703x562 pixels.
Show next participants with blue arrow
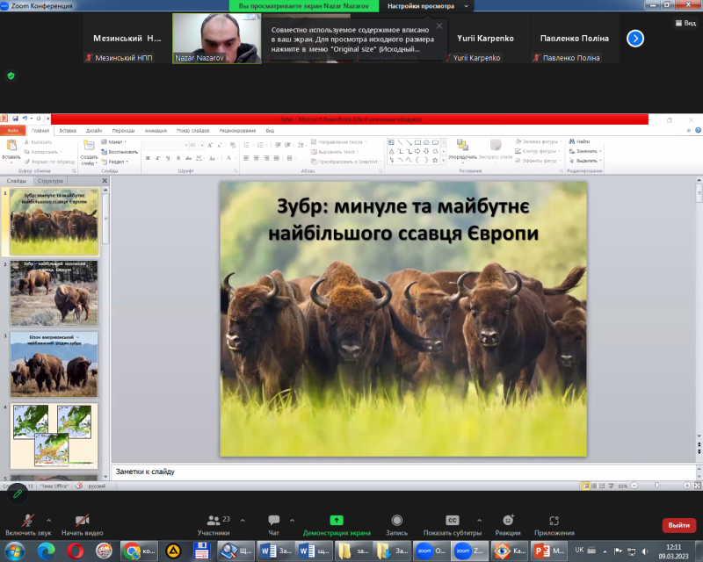[635, 39]
